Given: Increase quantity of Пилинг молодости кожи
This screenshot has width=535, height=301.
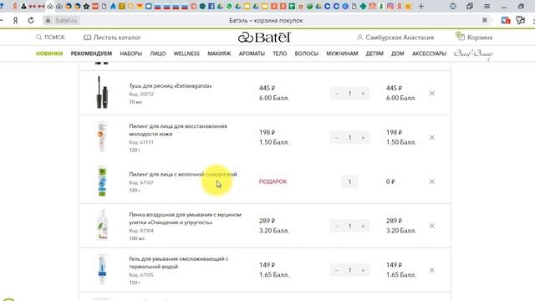Looking at the screenshot, I should click(363, 137).
